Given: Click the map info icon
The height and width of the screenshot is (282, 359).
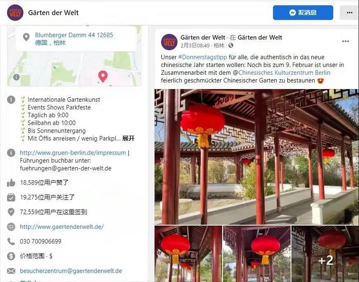Looking at the screenshot, I should [x=16, y=77].
